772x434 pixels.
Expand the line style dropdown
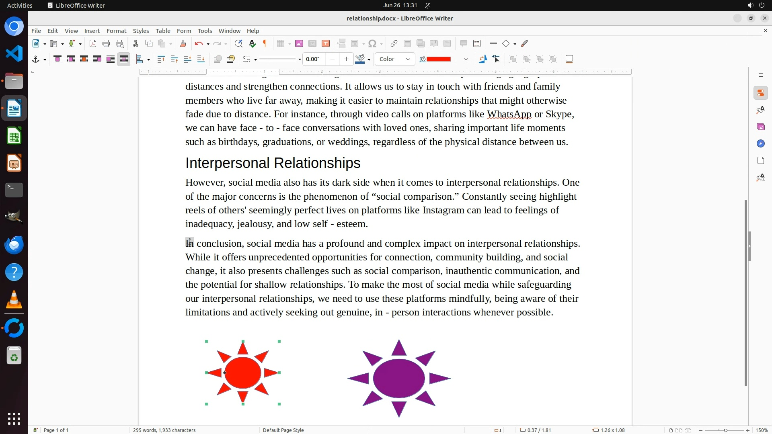click(x=300, y=59)
